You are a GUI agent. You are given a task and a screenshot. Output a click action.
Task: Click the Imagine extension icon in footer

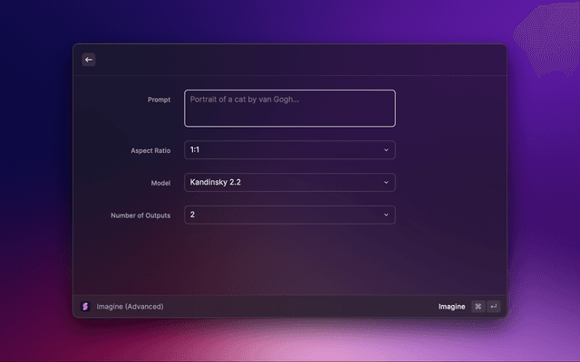[x=85, y=306]
